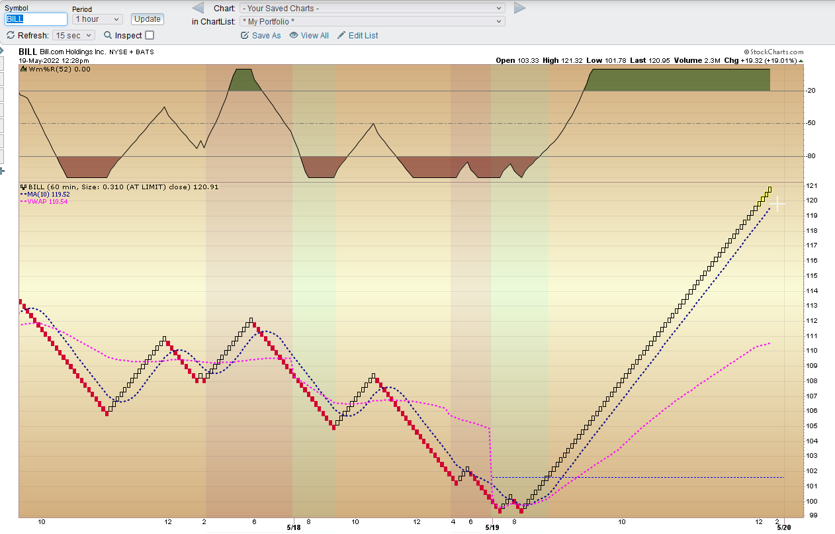The image size is (835, 534).
Task: Click the Inspect magnifying glass icon
Action: tap(108, 35)
